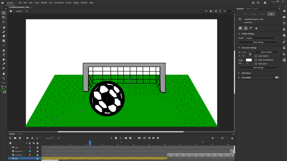This screenshot has height=161, width=287.
Task: Toggle the Accessibility switch
Action: [x=277, y=78]
